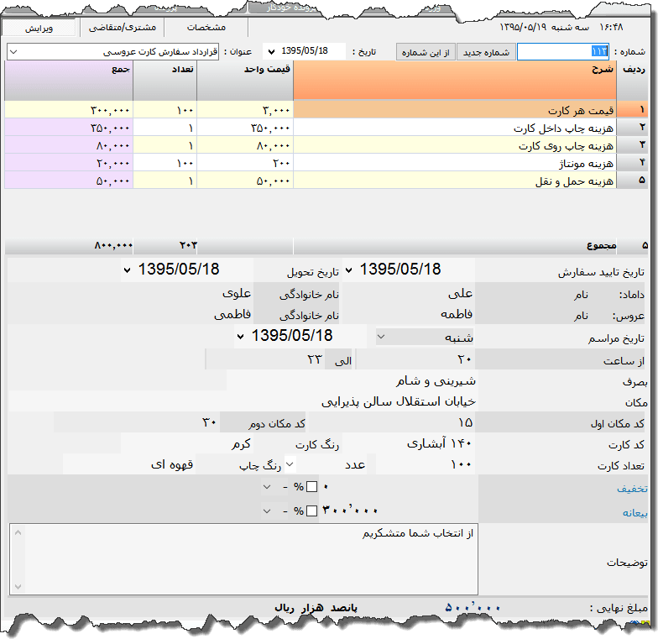Open the شنبه weekday dropdown
Viewport: 658px width, 639px height.
point(382,337)
